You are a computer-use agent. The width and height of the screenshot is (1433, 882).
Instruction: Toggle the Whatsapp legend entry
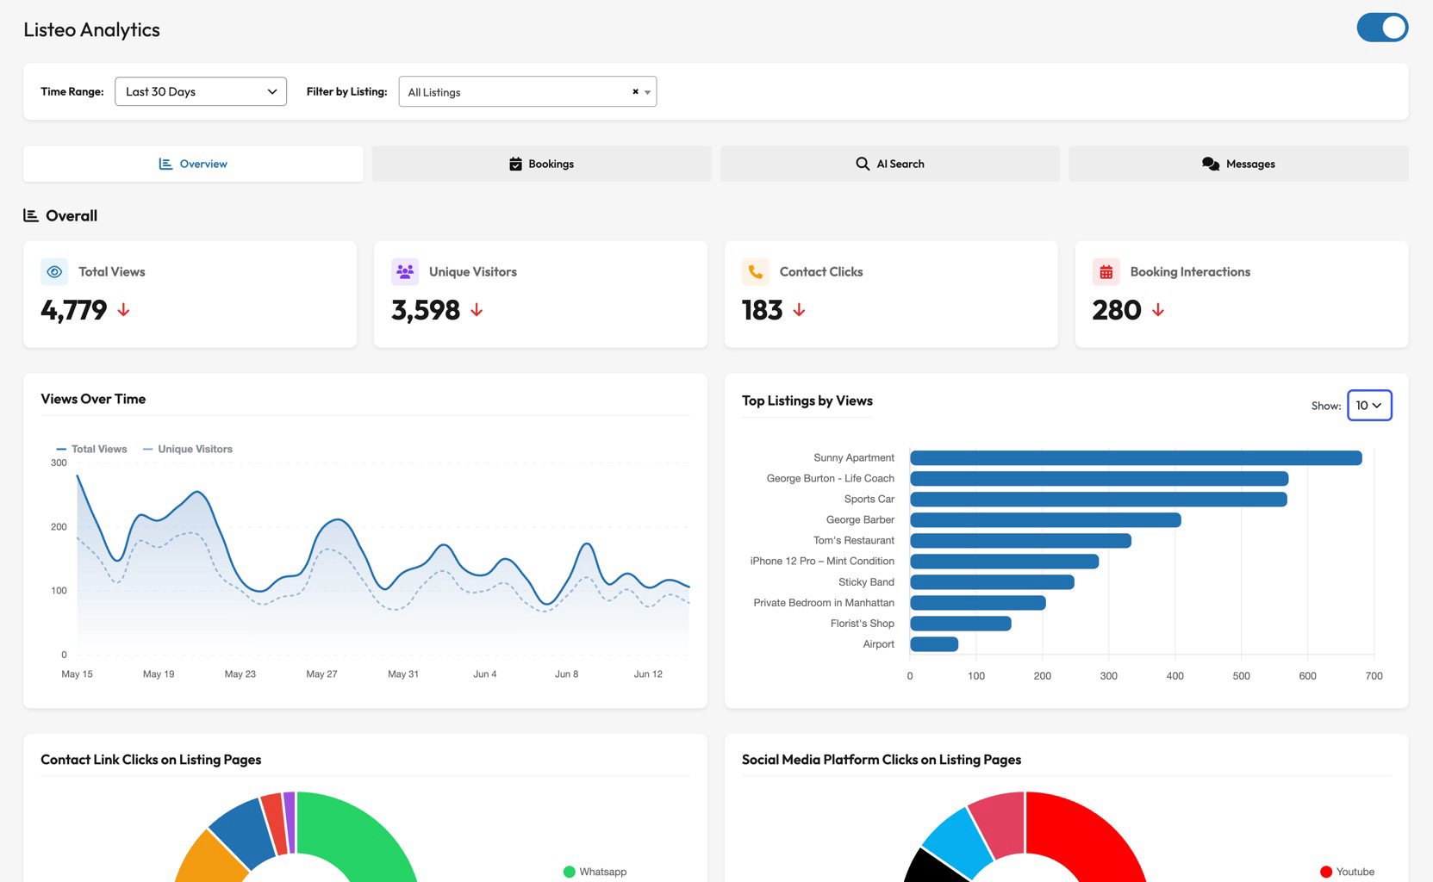click(x=595, y=872)
